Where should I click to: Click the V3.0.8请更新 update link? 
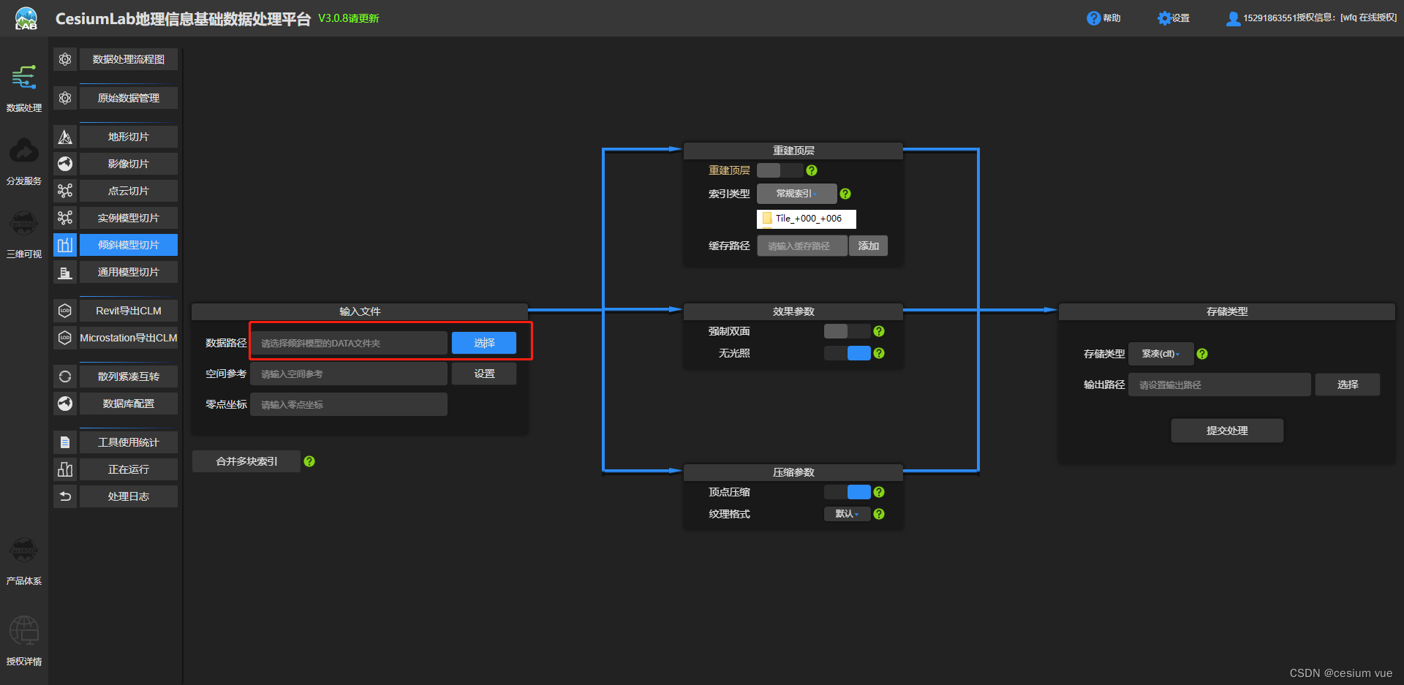click(348, 18)
